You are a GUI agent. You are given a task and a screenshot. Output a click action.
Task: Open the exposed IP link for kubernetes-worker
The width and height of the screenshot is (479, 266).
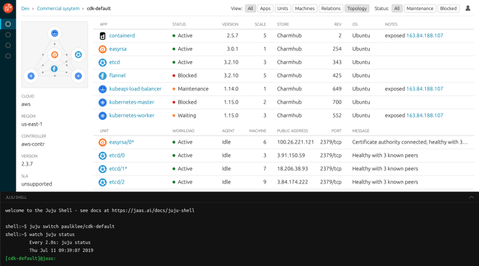click(x=424, y=116)
